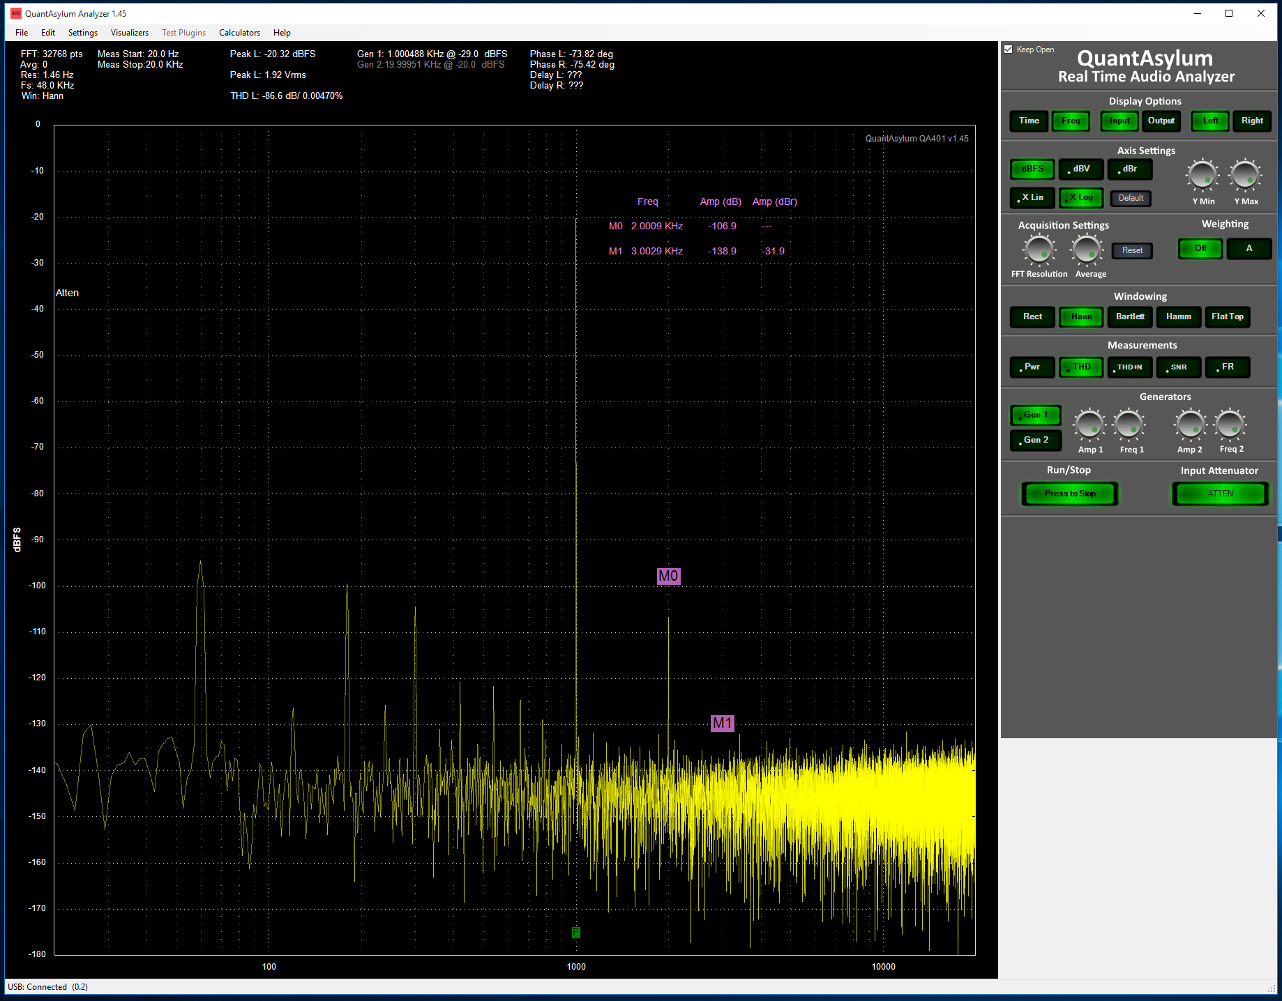Turn weighting Off

1200,248
